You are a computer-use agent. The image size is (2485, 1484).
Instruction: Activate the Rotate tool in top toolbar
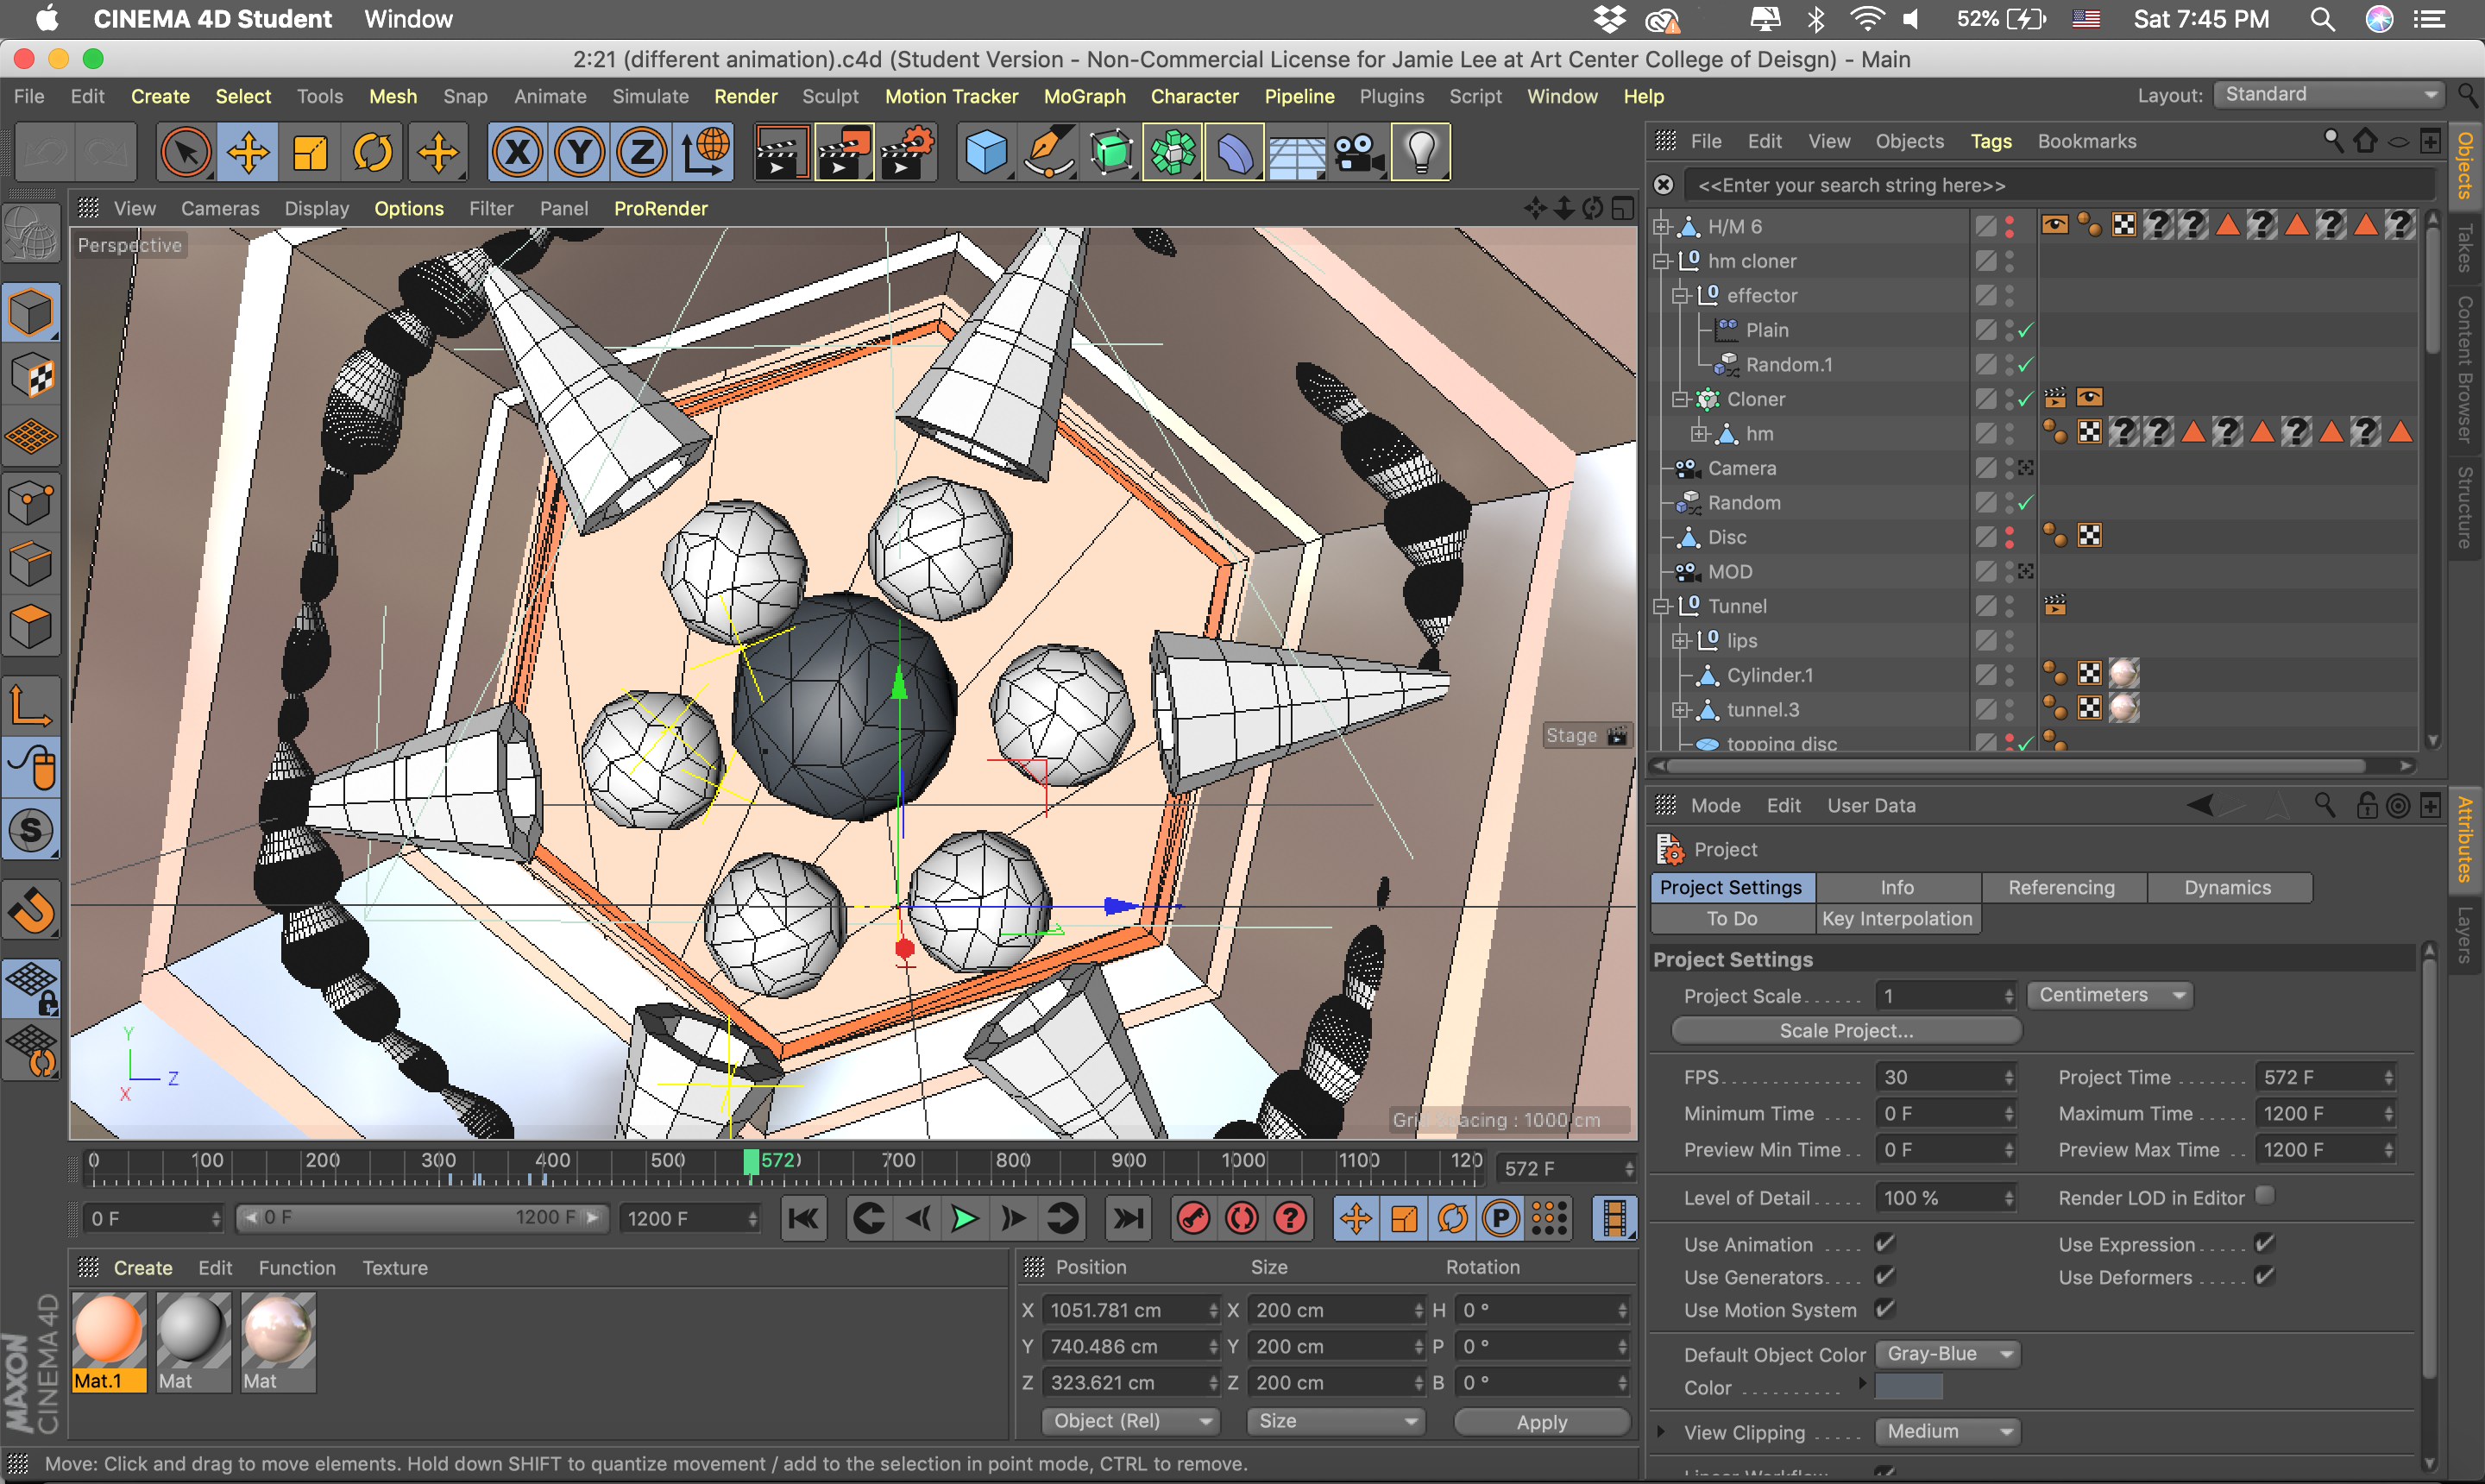[373, 153]
